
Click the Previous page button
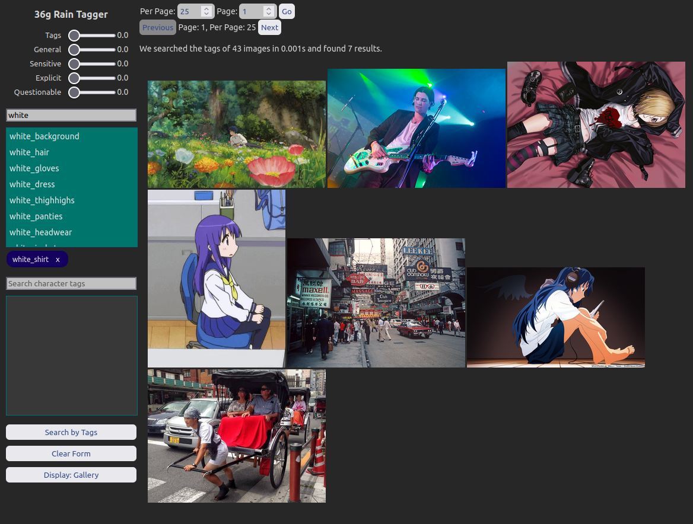pos(158,27)
